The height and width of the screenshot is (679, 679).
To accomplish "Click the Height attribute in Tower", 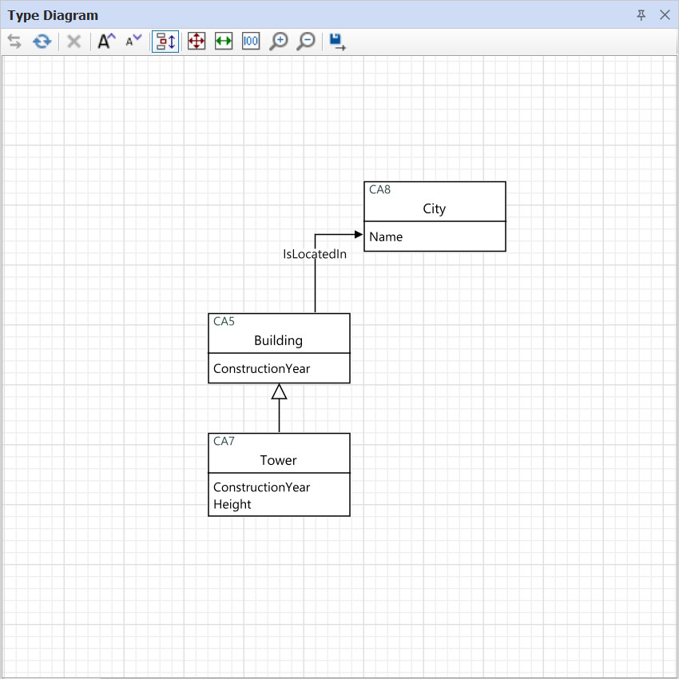I will pos(232,505).
